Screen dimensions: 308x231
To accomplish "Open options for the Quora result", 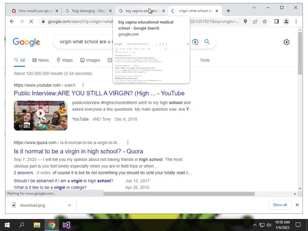I will click(128, 142).
